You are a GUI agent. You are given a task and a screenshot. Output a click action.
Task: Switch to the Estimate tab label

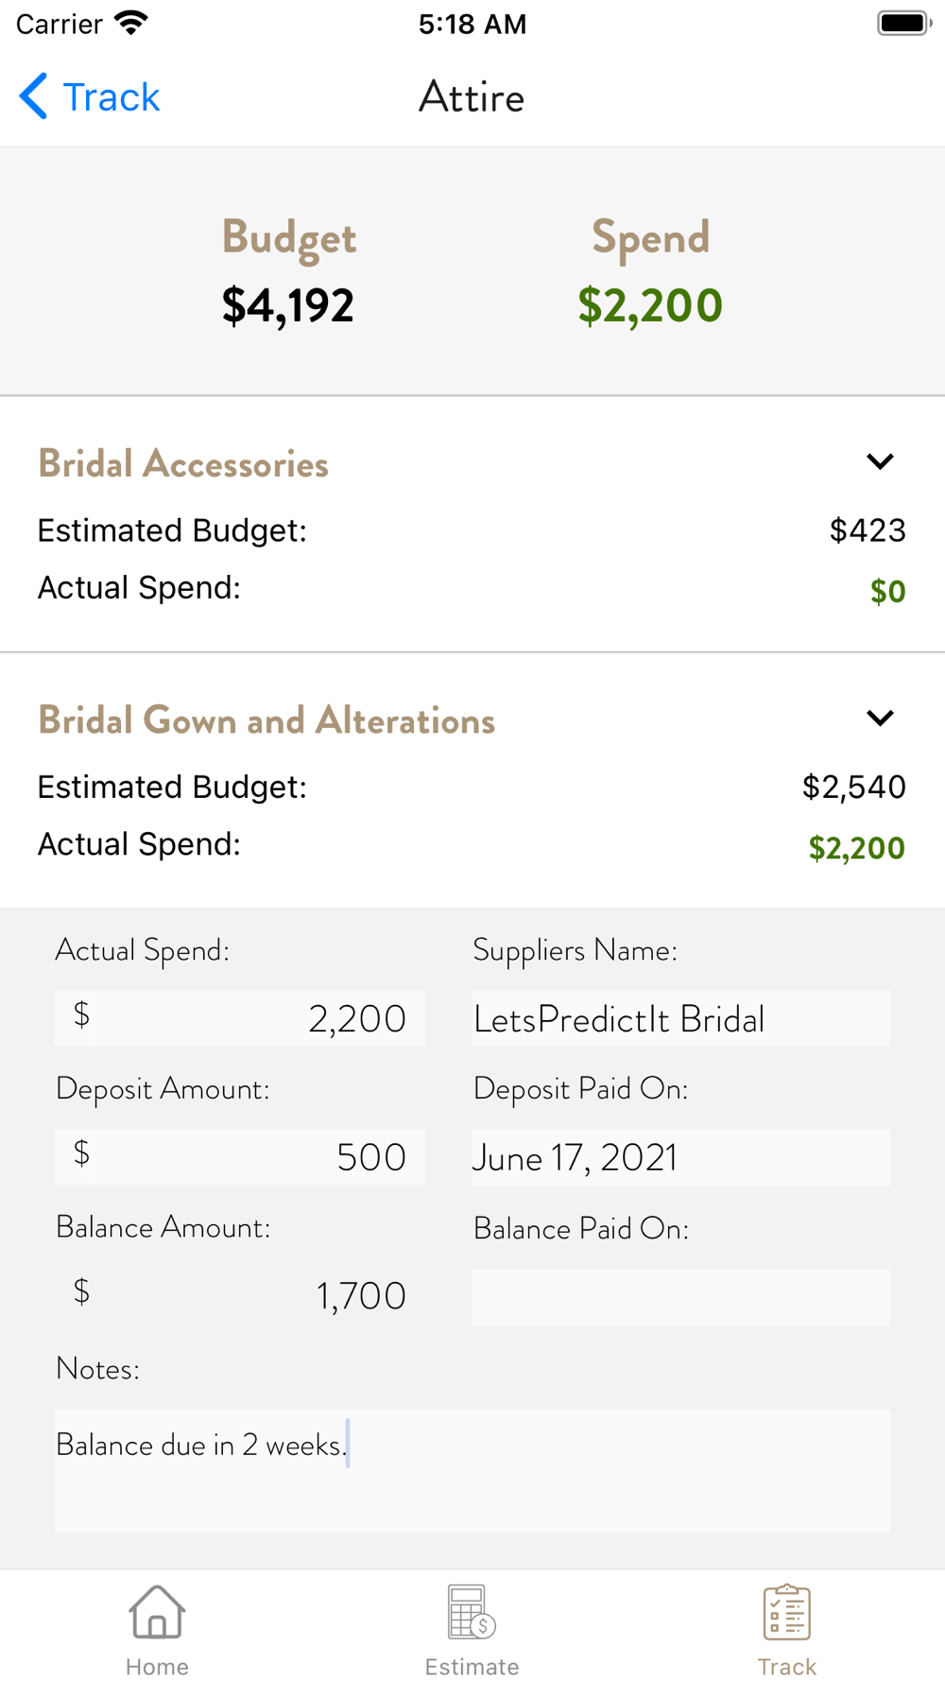coord(472,1667)
